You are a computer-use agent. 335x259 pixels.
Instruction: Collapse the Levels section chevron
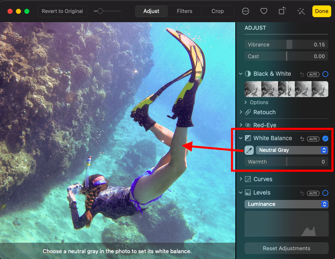[240, 192]
